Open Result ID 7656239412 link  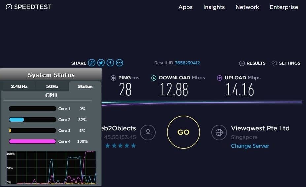click(187, 63)
